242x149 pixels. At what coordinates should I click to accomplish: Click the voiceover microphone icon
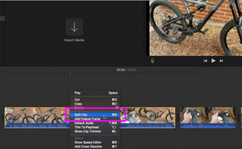[152, 61]
